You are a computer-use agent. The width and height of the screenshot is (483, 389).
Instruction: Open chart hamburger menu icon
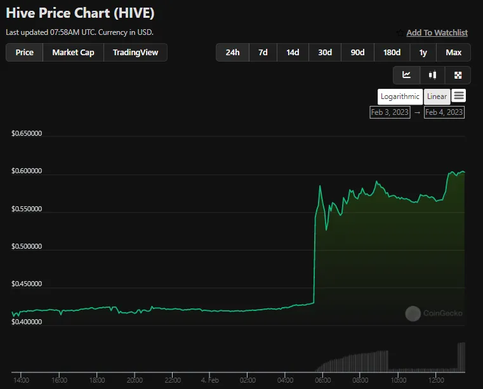coord(459,96)
